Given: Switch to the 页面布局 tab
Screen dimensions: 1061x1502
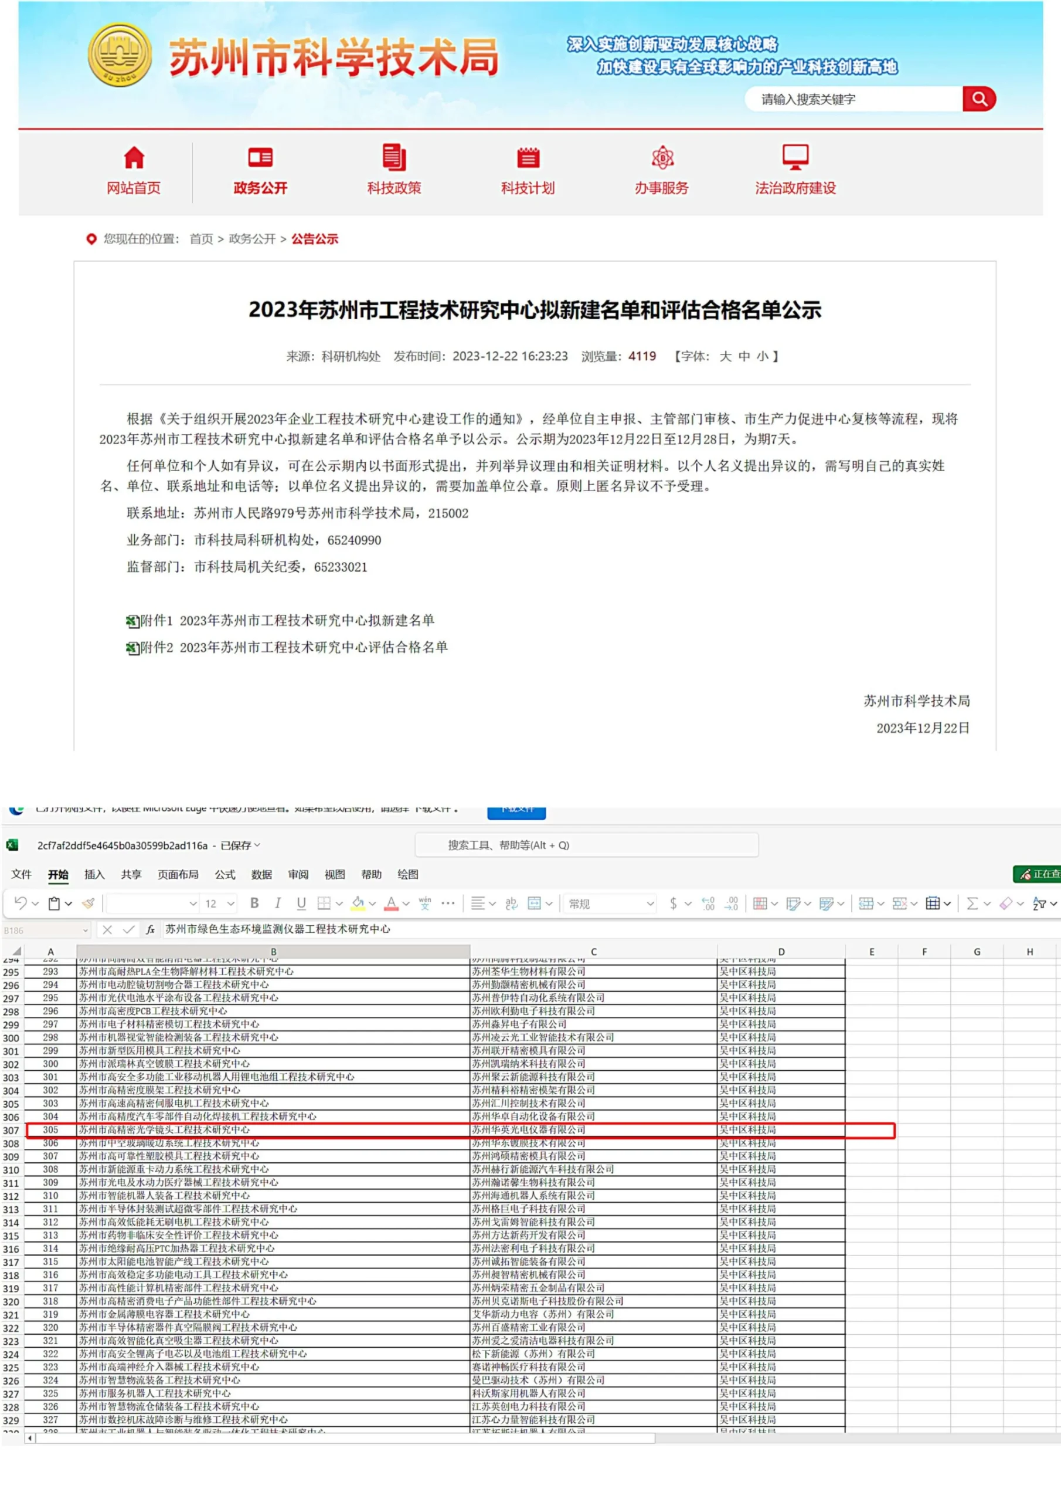Looking at the screenshot, I should point(178,874).
